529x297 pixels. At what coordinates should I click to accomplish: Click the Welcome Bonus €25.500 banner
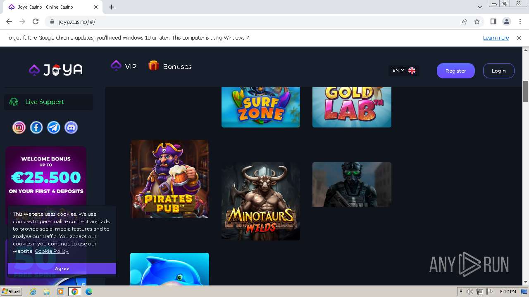click(x=46, y=176)
